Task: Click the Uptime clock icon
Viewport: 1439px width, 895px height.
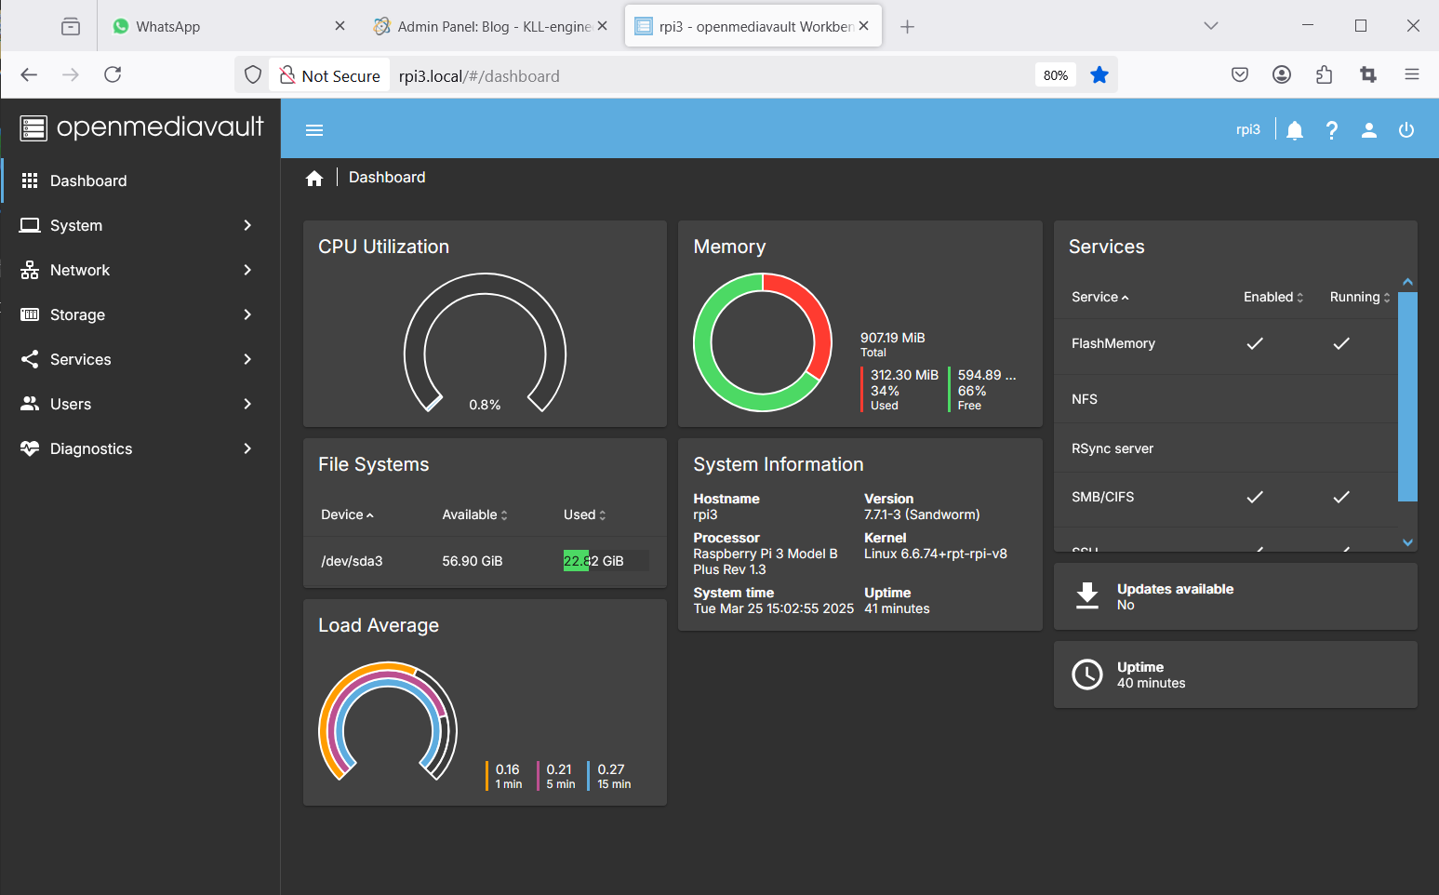Action: [1087, 675]
